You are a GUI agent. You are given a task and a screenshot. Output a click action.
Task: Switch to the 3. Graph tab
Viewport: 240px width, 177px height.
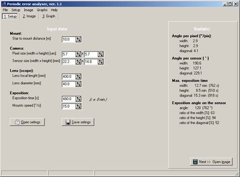point(49,16)
